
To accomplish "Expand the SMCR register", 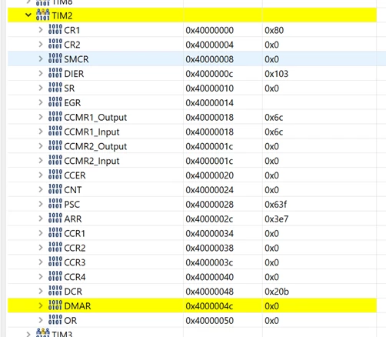I will 41,59.
